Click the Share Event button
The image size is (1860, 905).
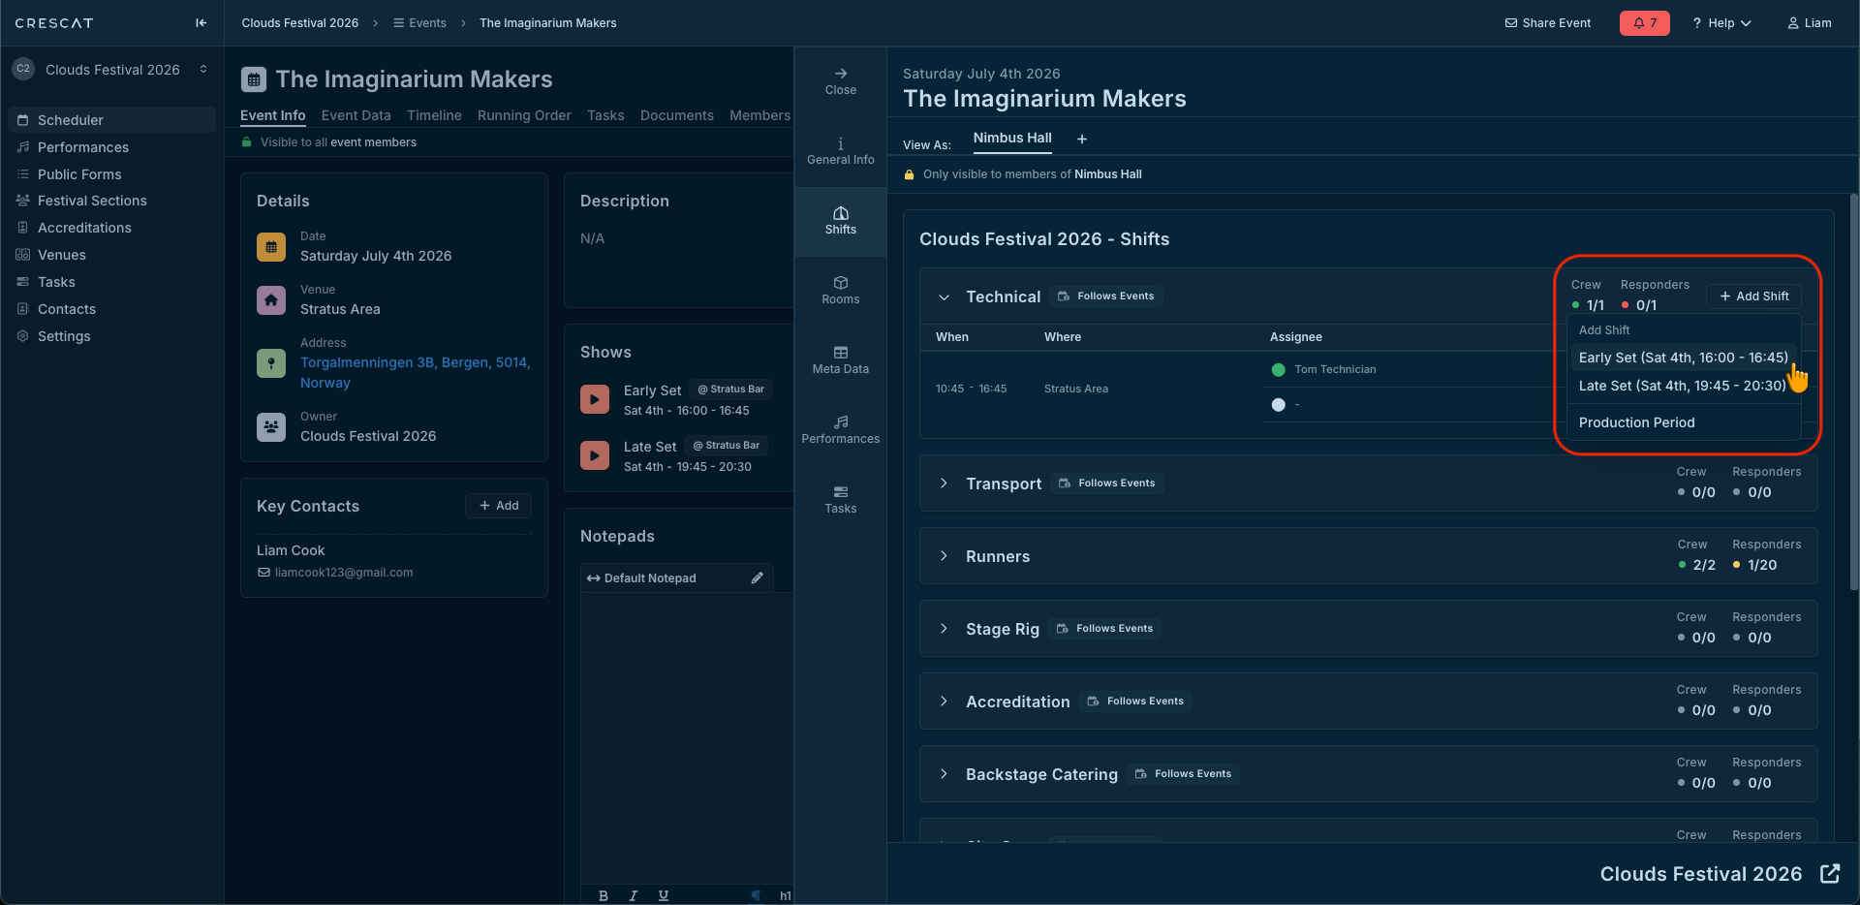point(1547,23)
